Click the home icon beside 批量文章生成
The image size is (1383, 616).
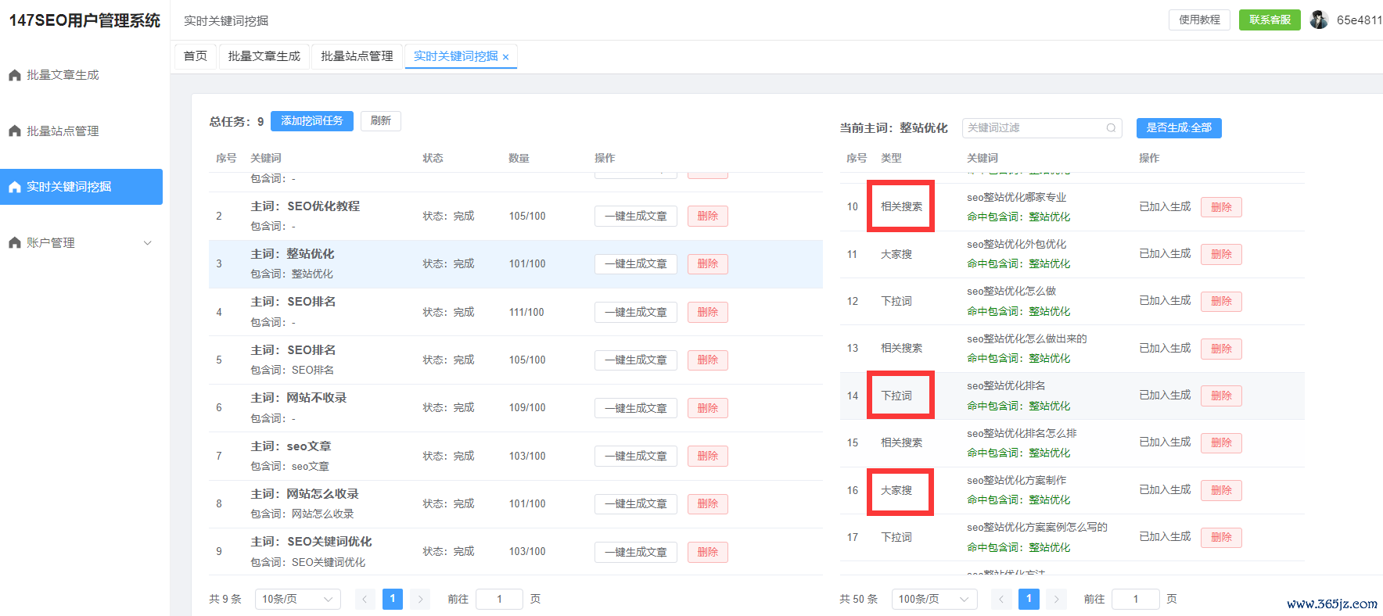[x=14, y=75]
